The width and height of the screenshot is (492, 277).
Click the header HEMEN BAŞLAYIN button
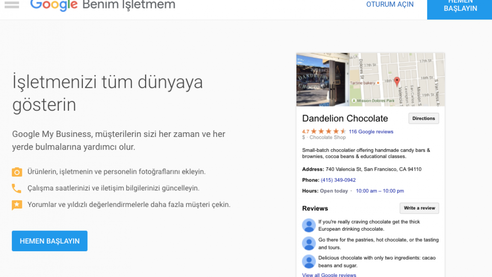(x=460, y=10)
